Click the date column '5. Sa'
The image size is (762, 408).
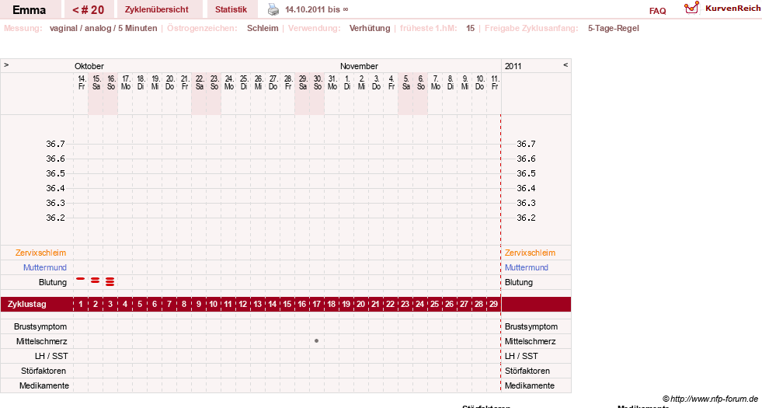405,82
